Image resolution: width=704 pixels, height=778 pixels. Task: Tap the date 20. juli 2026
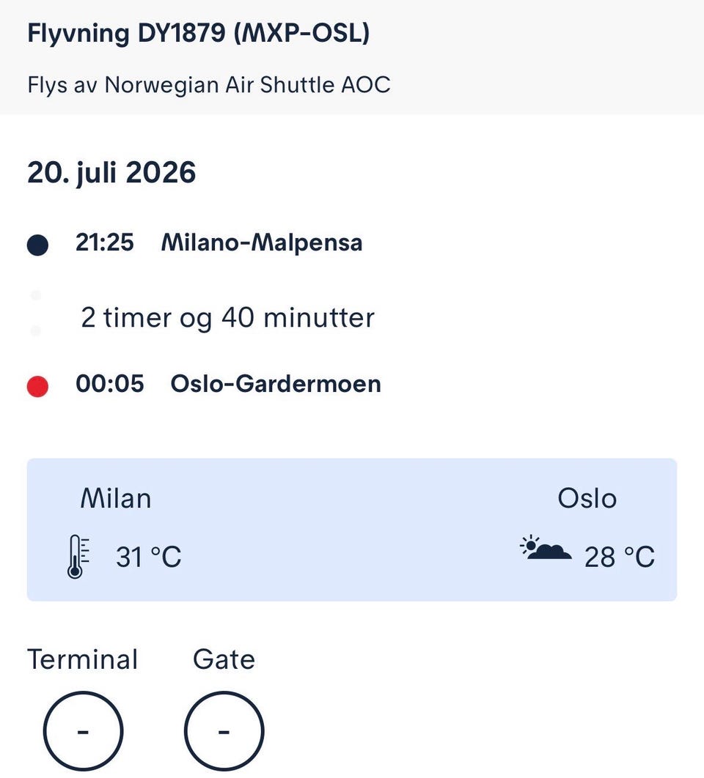click(x=111, y=173)
